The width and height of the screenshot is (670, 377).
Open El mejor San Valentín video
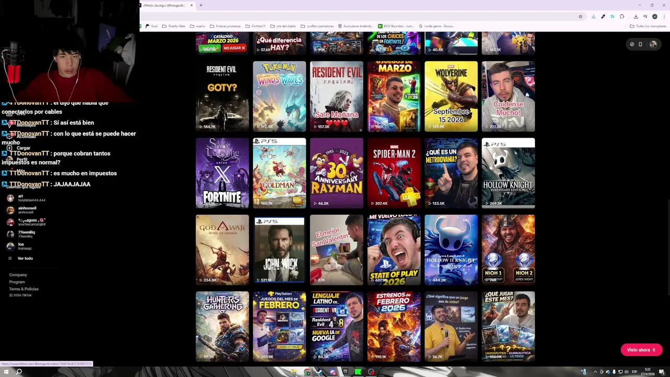coord(337,250)
